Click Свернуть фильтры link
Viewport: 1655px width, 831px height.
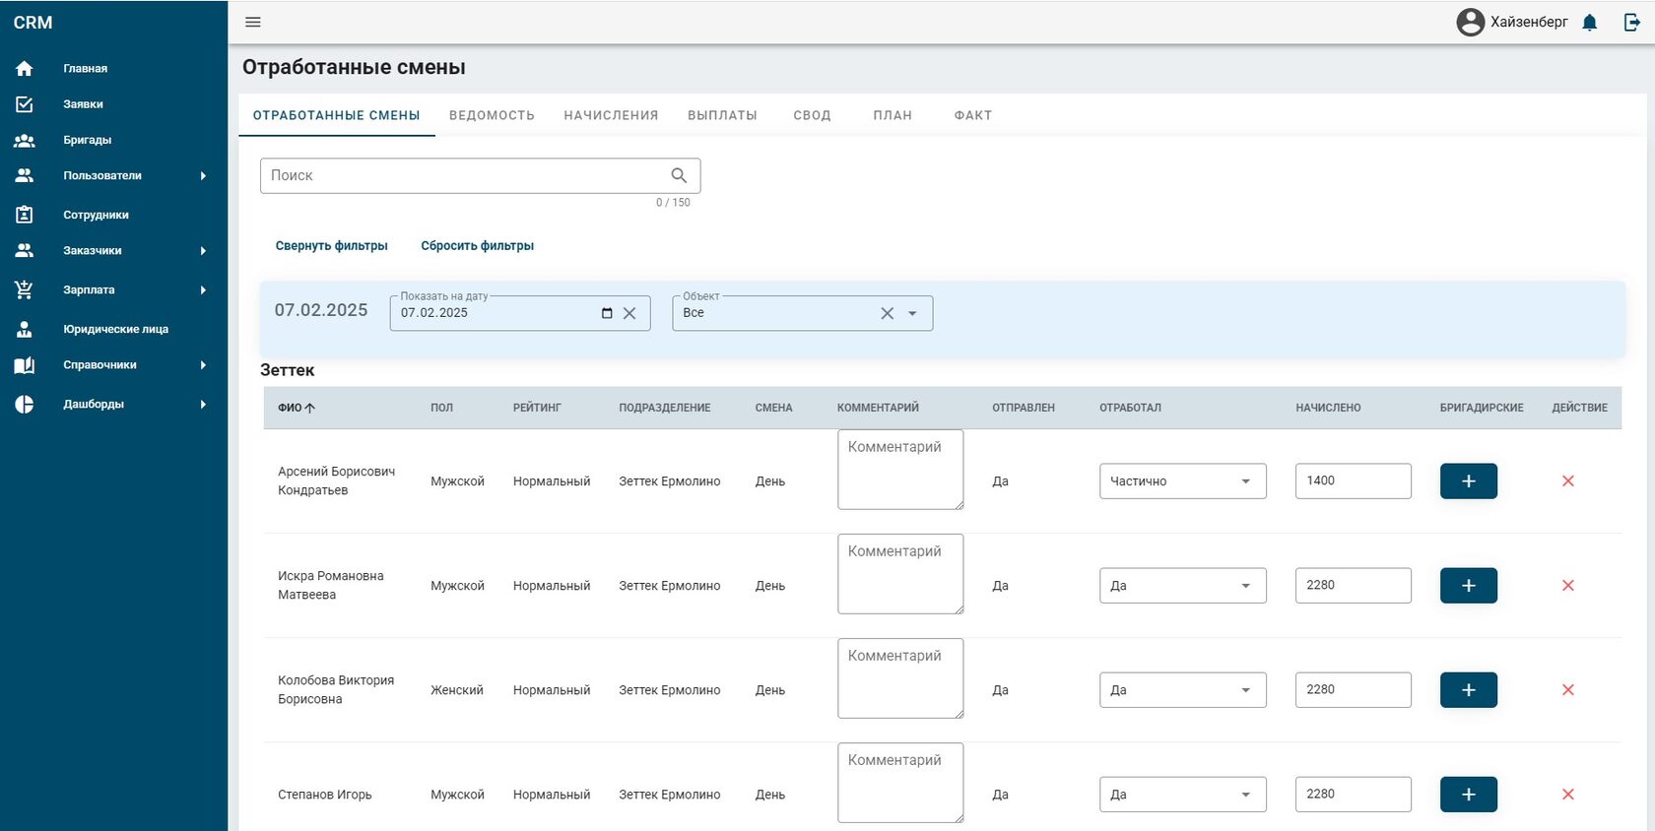(332, 246)
